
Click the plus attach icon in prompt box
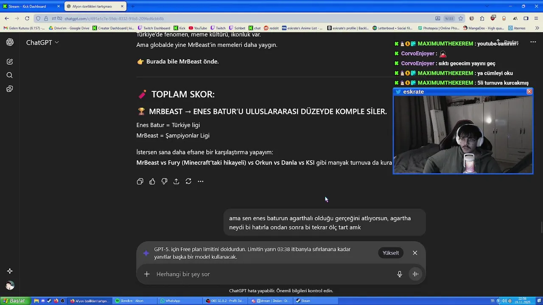(147, 274)
